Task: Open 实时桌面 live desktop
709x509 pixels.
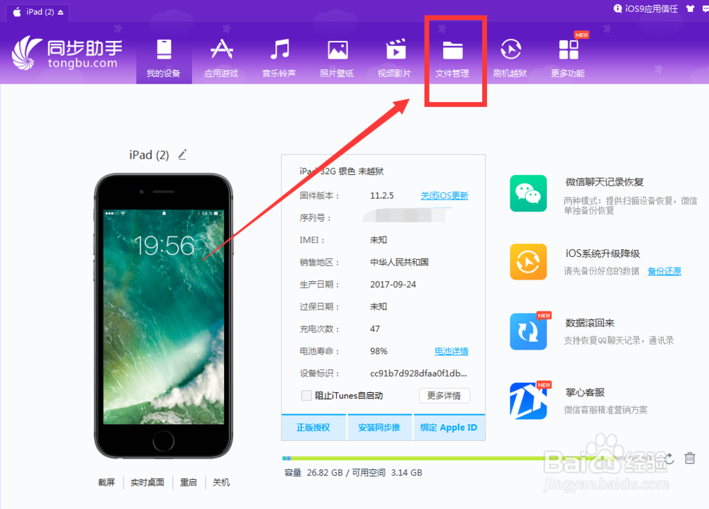Action: (147, 482)
